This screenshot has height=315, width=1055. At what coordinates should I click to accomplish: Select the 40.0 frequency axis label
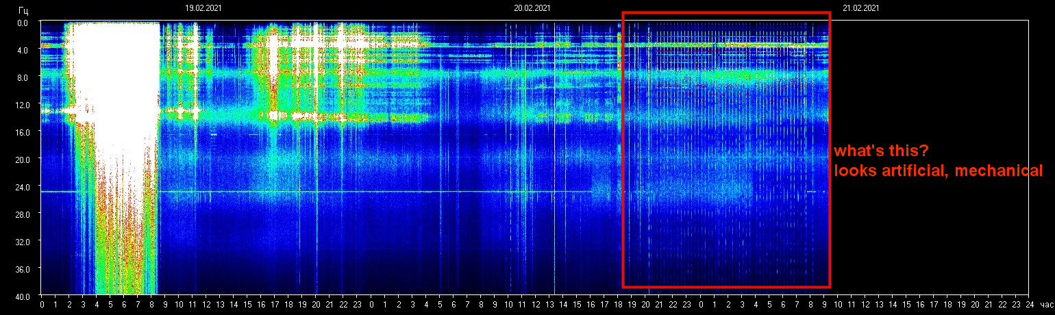(21, 297)
